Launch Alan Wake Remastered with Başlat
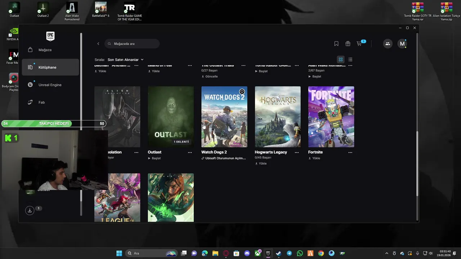461x259 pixels. [x=315, y=77]
